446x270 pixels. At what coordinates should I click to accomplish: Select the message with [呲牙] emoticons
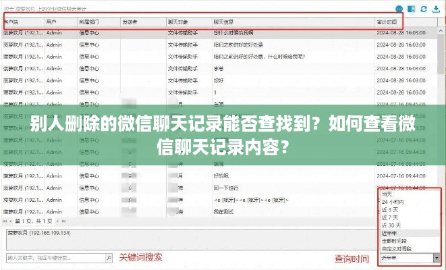[x=251, y=200]
